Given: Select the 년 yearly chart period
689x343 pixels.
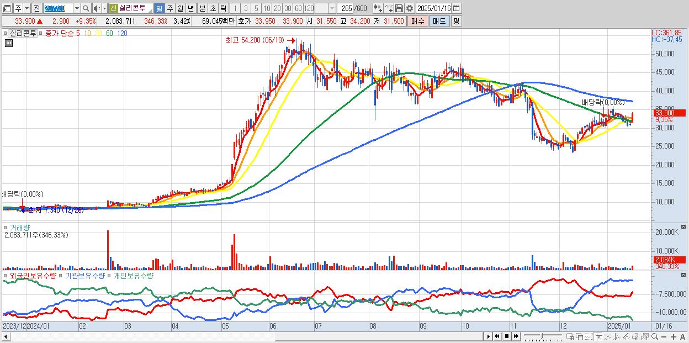Looking at the screenshot, I should click(191, 8).
